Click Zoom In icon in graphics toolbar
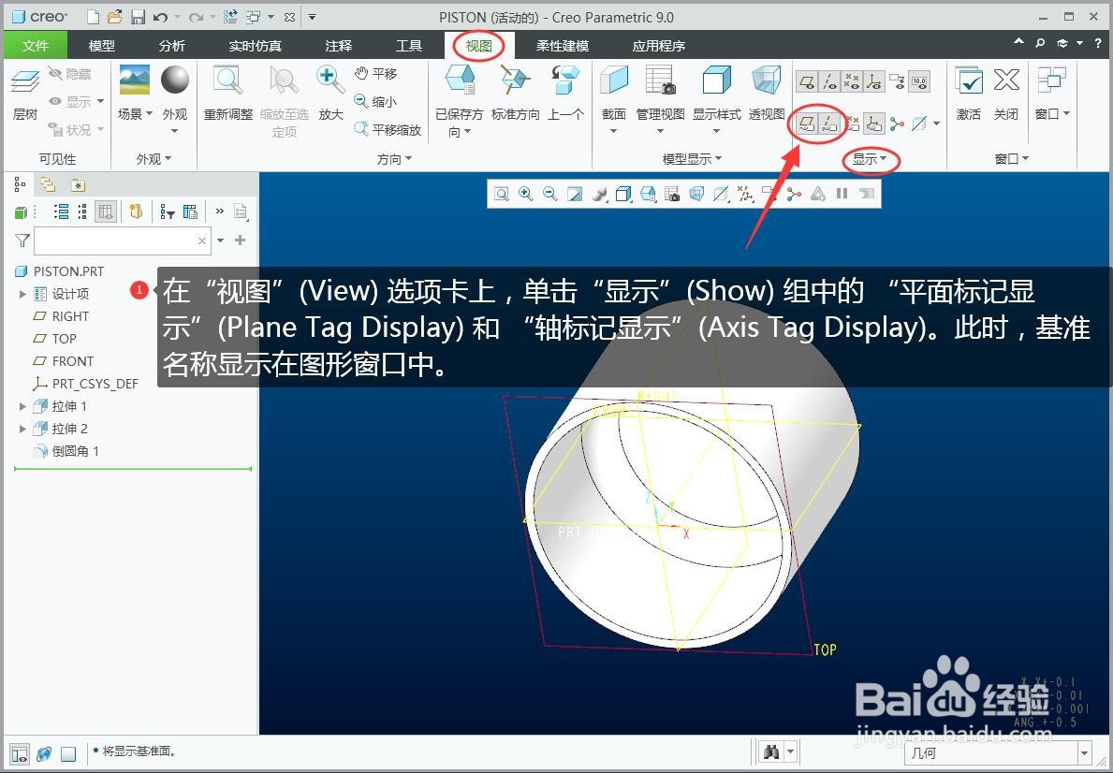Image resolution: width=1113 pixels, height=773 pixels. click(526, 194)
